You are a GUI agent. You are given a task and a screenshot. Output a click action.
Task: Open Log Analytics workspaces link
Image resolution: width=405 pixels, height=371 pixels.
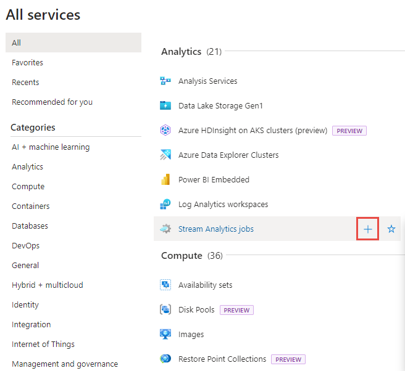click(x=223, y=205)
